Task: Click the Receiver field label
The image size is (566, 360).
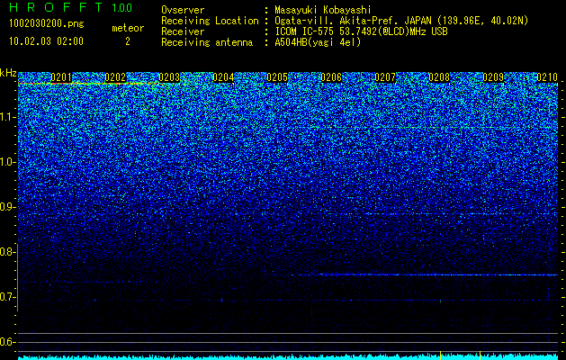Action: pos(183,31)
